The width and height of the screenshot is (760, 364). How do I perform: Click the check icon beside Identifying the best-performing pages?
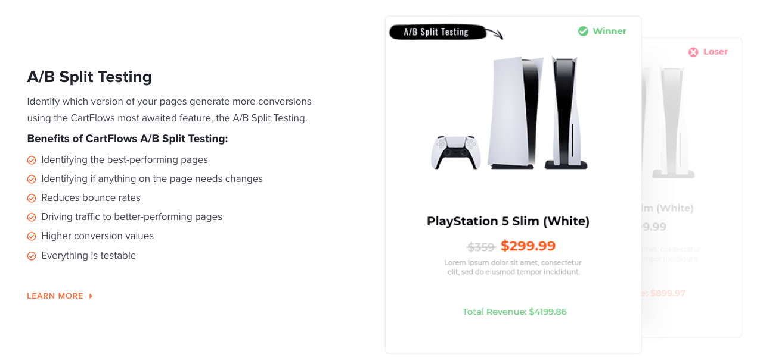32,160
